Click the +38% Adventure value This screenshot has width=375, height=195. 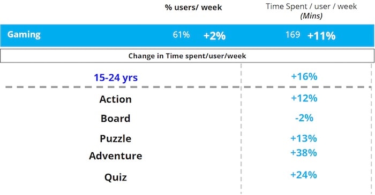click(304, 153)
